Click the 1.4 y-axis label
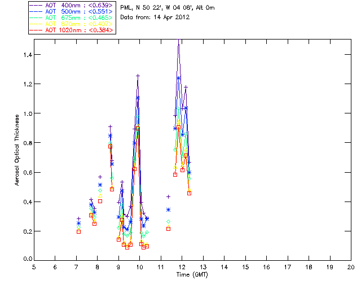 point(28,55)
